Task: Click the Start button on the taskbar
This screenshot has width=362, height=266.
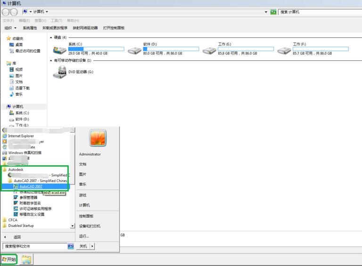Action: pyautogui.click(x=9, y=259)
